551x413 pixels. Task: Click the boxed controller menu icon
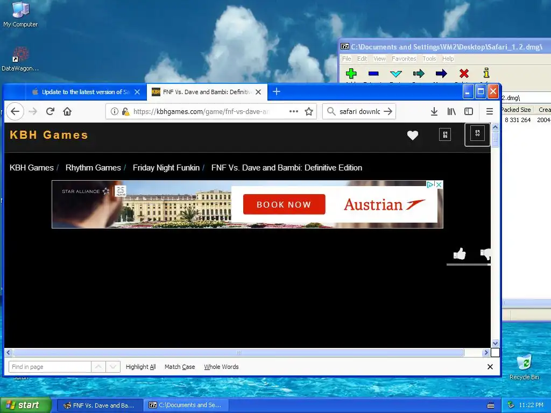tap(477, 134)
